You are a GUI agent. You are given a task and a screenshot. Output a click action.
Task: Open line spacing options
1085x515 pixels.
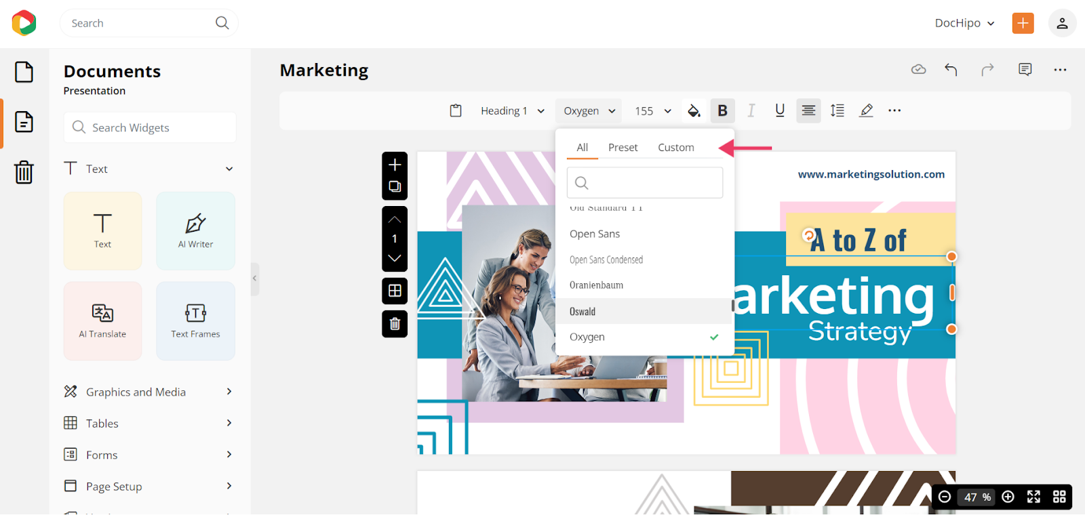837,110
